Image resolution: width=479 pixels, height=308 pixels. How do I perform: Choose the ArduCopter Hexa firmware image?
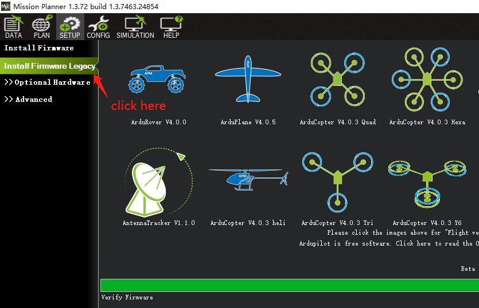pyautogui.click(x=427, y=79)
